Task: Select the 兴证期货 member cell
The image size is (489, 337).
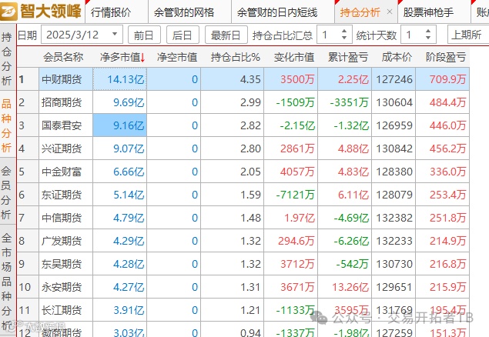Action: pos(65,148)
